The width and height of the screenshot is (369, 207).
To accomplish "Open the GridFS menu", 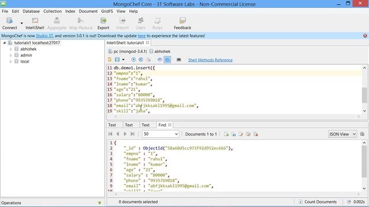I will [x=107, y=11].
